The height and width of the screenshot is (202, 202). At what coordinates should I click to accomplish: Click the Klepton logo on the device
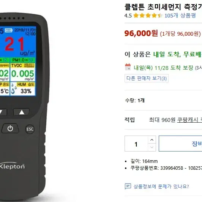pyautogui.click(x=12, y=166)
